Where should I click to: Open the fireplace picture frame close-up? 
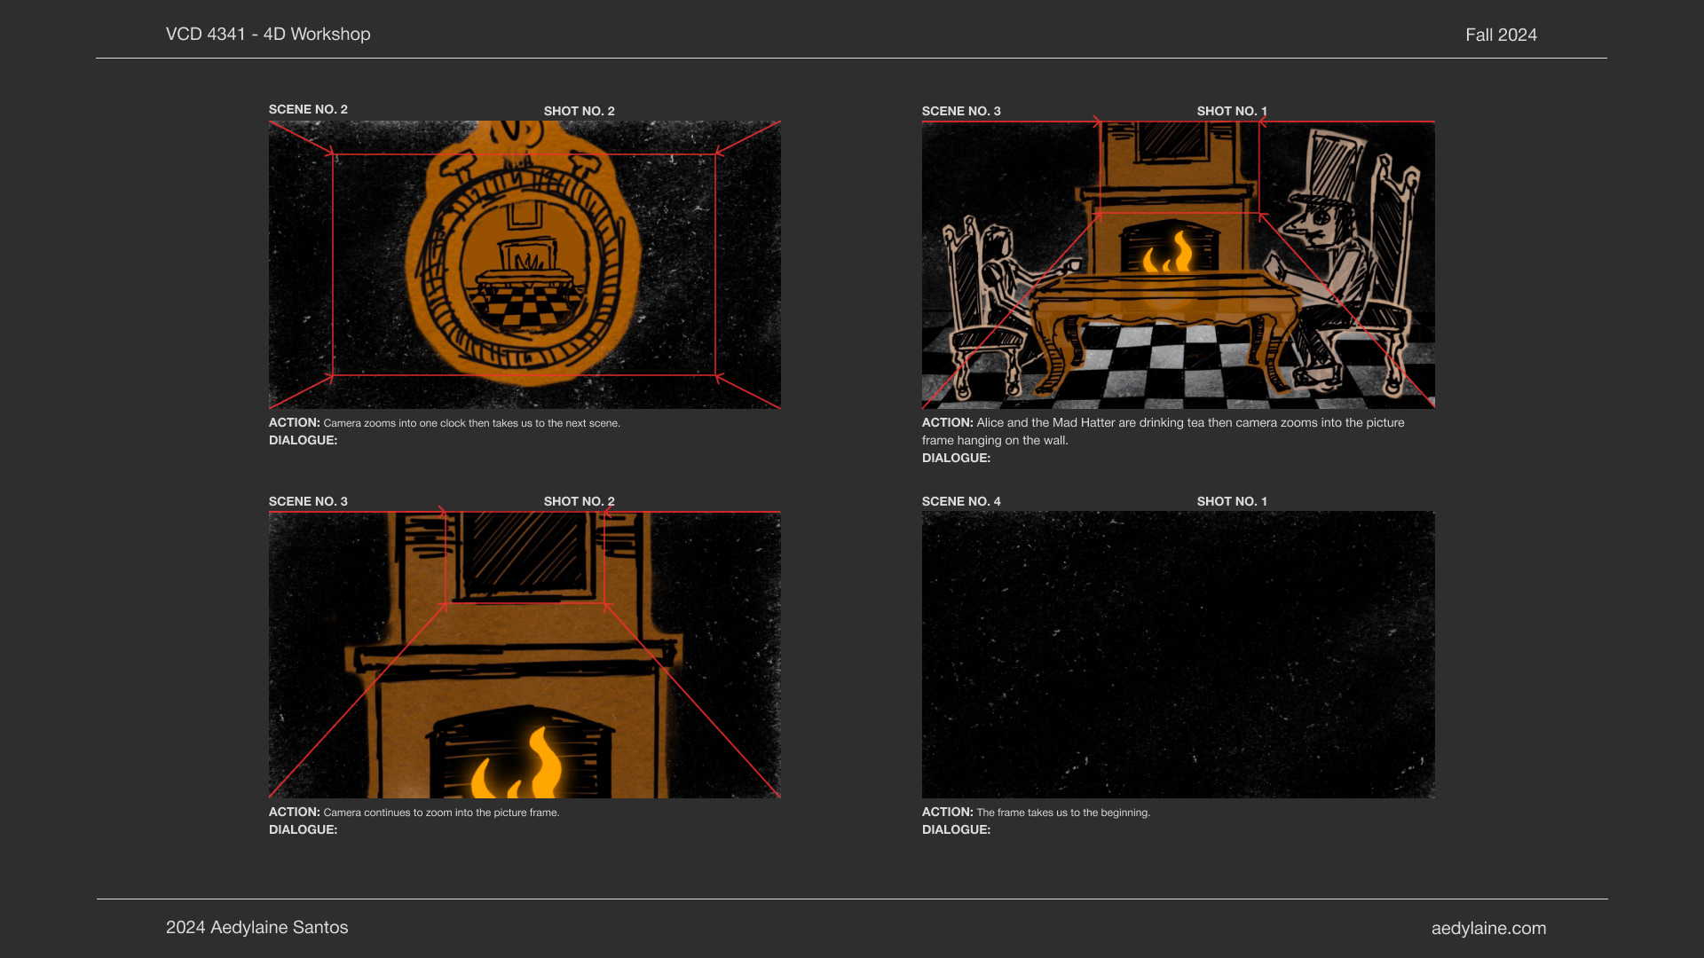(525, 655)
